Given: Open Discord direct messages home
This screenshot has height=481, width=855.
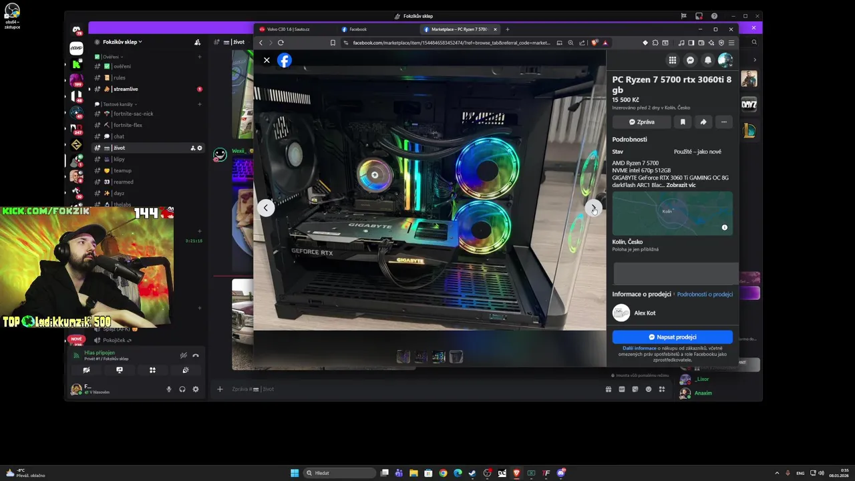Looking at the screenshot, I should [77, 30].
